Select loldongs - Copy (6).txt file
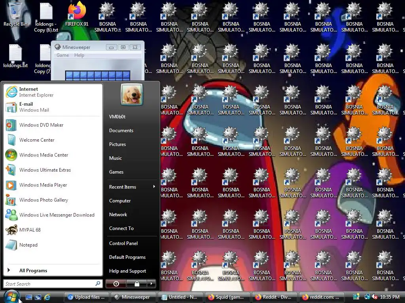The width and height of the screenshot is (405, 303). pyautogui.click(x=46, y=18)
